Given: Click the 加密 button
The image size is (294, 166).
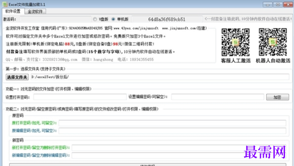Looking at the screenshot, I should point(277,97).
